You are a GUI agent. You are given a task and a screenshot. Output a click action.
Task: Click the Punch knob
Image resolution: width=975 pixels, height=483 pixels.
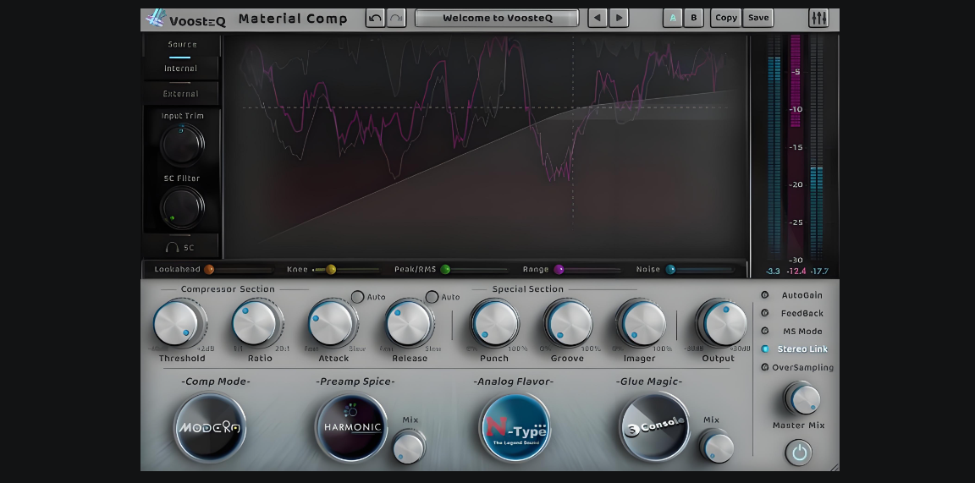495,323
